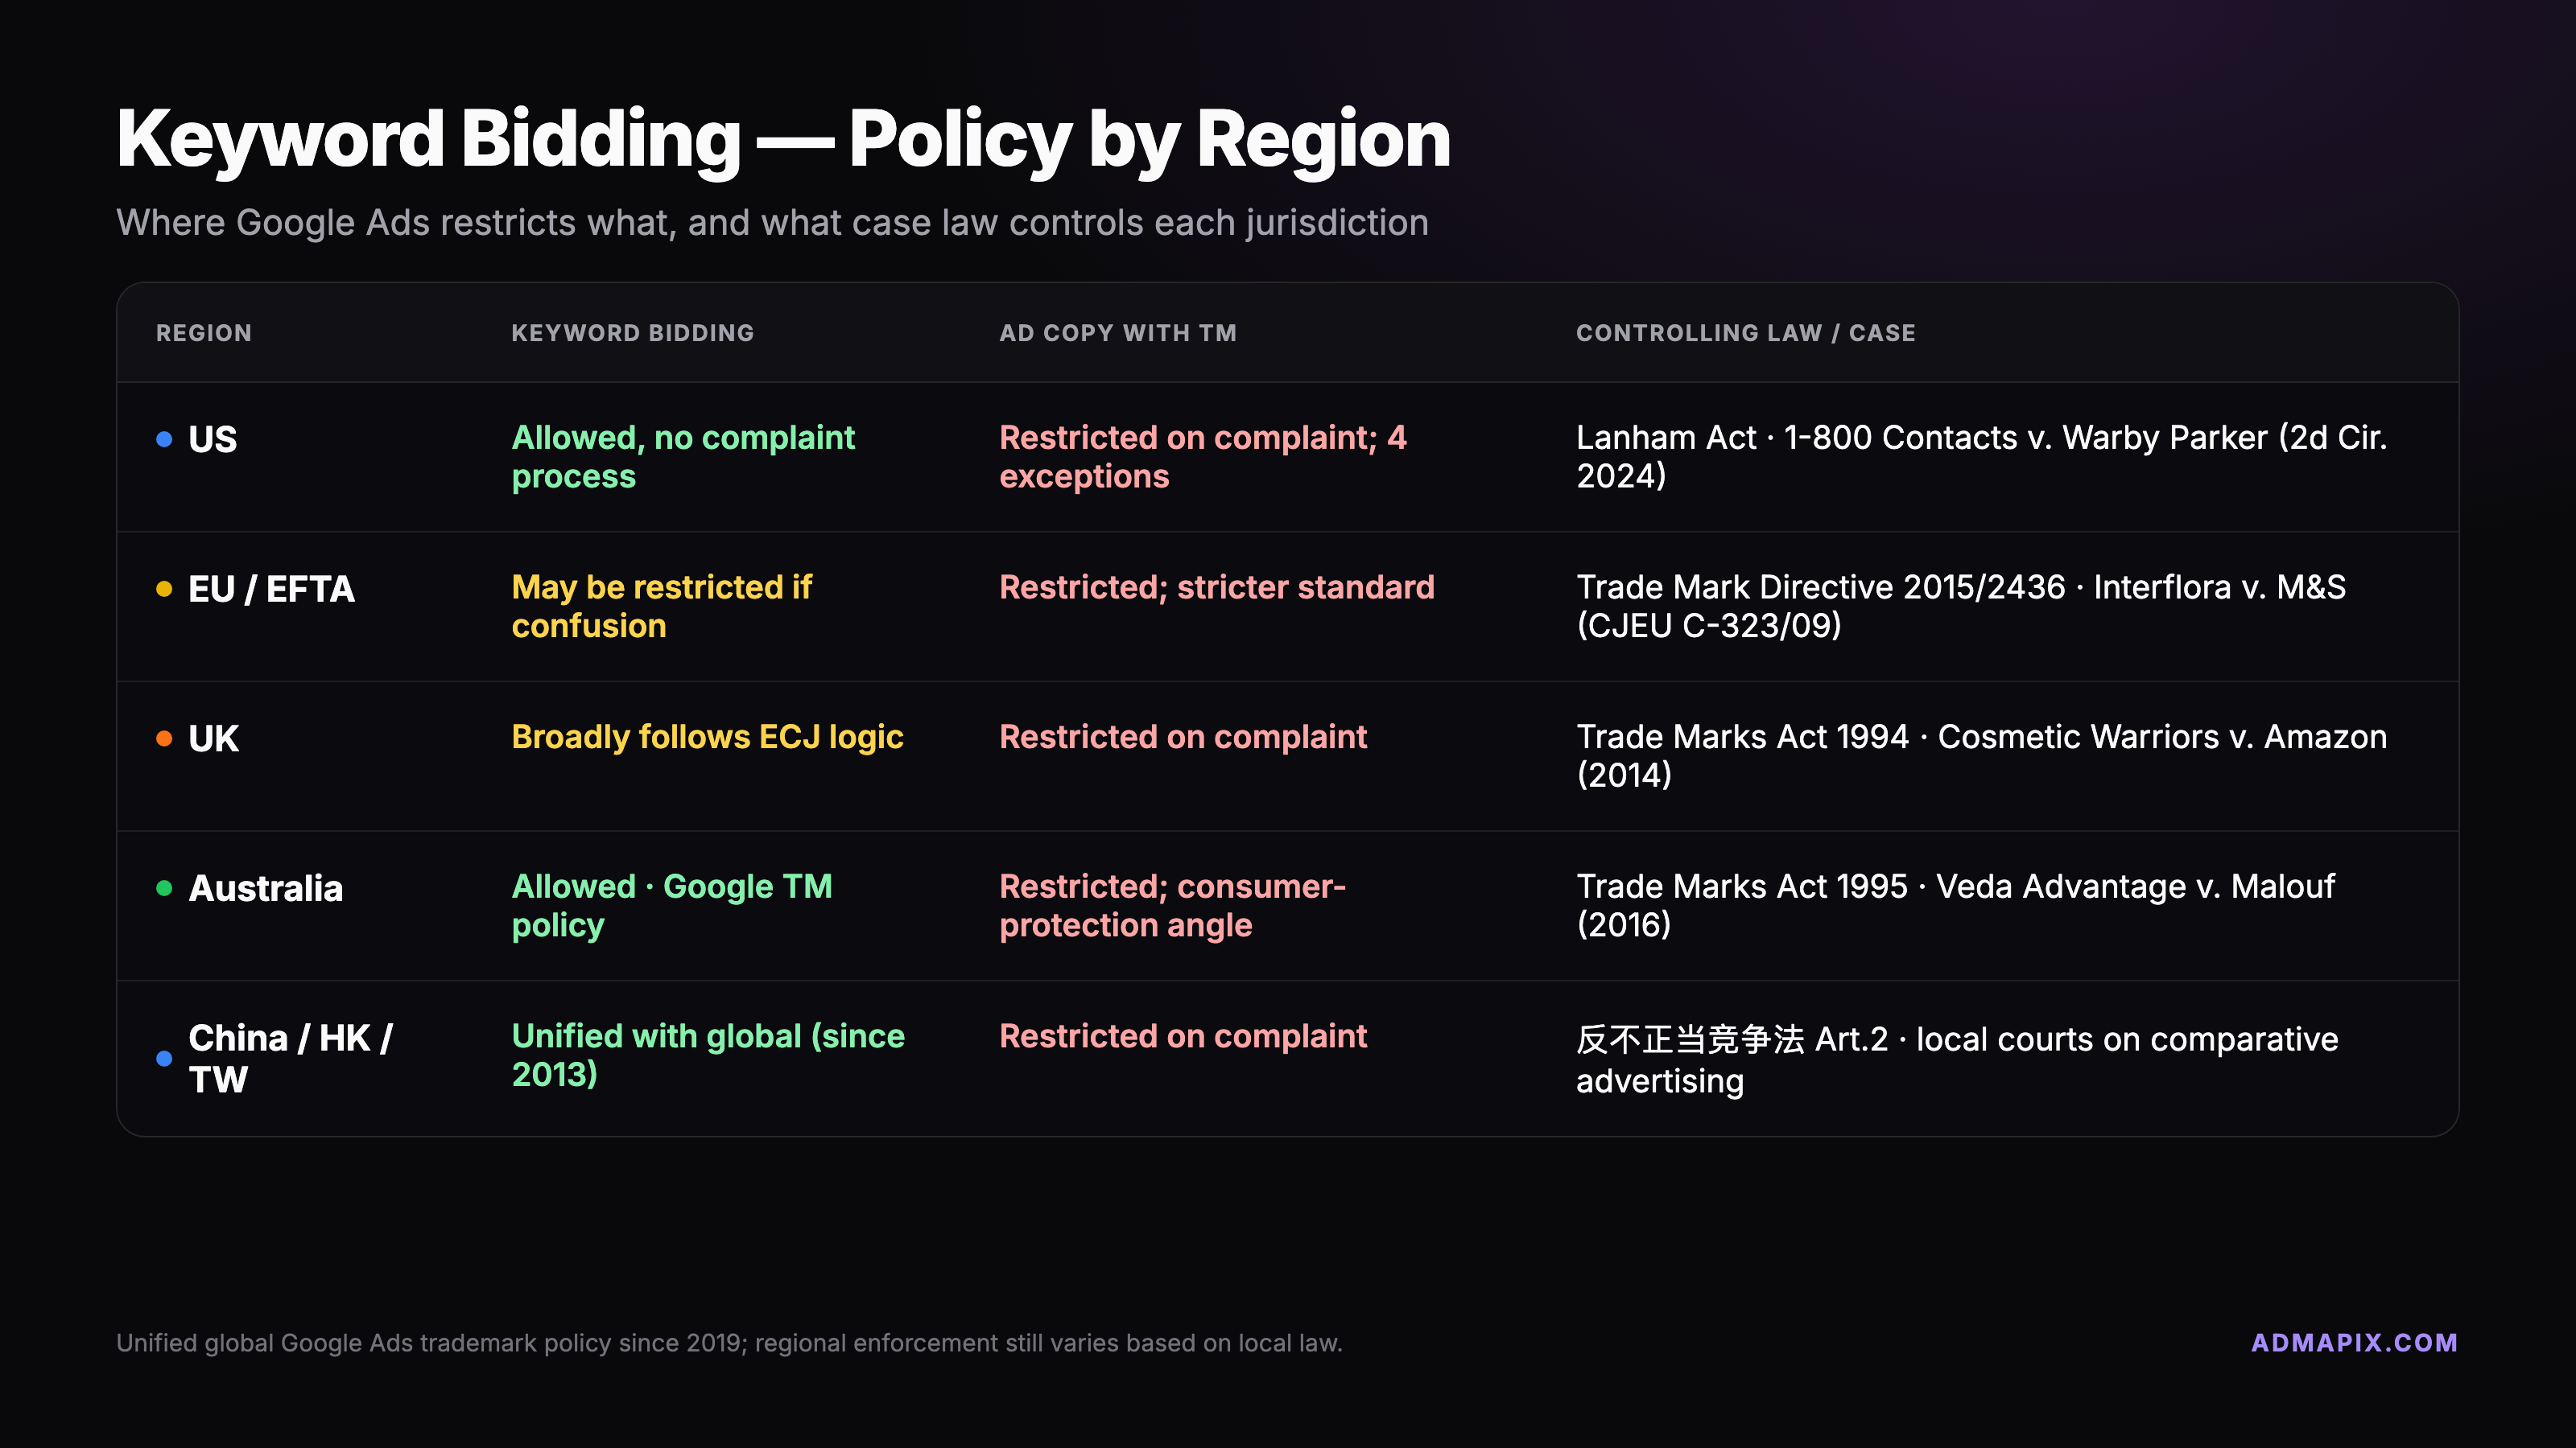Screen dimensions: 2576x1448
Task: Click 'May be restricted if confusion' cell
Action: pyautogui.click(x=662, y=607)
